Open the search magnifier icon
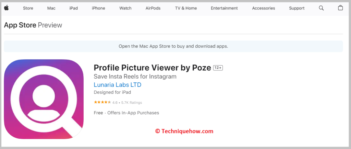351x149 pixels. click(321, 8)
